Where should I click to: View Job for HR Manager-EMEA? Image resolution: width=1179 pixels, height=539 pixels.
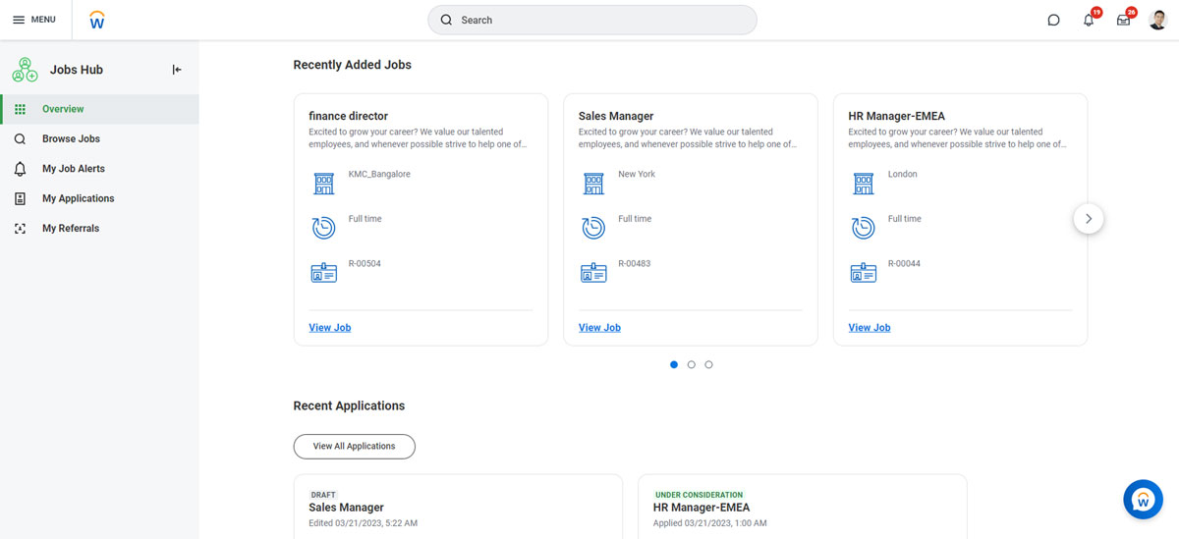click(870, 328)
